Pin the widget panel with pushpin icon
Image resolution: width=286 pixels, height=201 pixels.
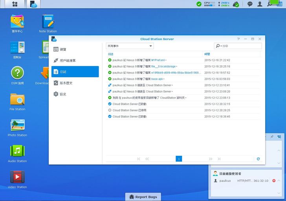point(271,136)
